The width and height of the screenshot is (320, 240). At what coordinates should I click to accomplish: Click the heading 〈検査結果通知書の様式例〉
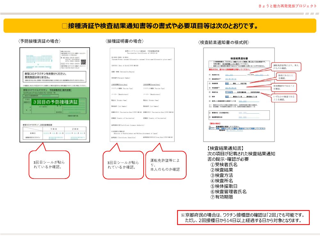(x=223, y=42)
